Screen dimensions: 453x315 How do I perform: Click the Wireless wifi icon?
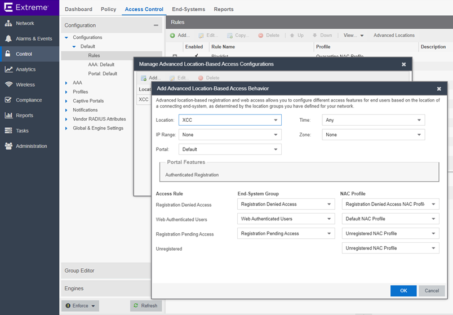8,85
